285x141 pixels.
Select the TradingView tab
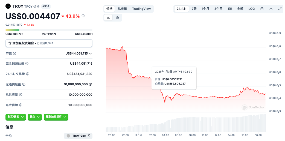141,9
